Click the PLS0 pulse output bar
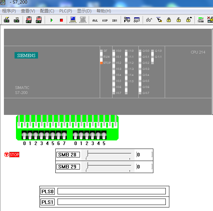 (111, 191)
